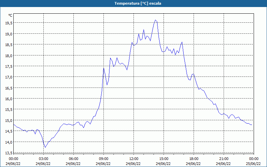This screenshot has height=167, width=267.
Task: Click the 03:00 time label on the x-axis
Action: pos(43,159)
